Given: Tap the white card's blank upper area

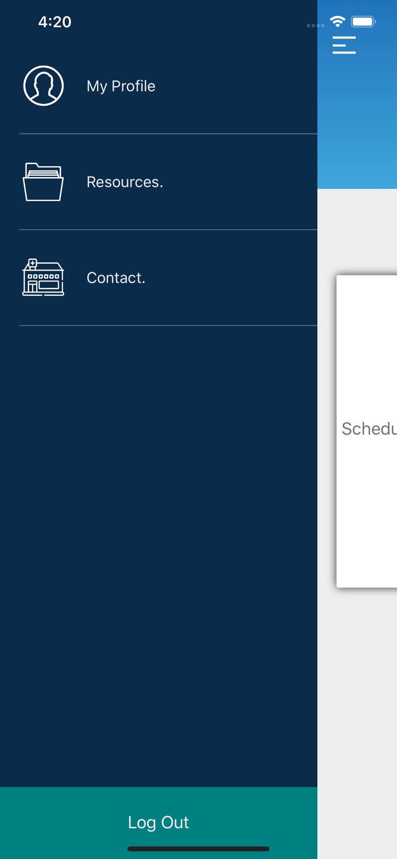Looking at the screenshot, I should [x=366, y=344].
